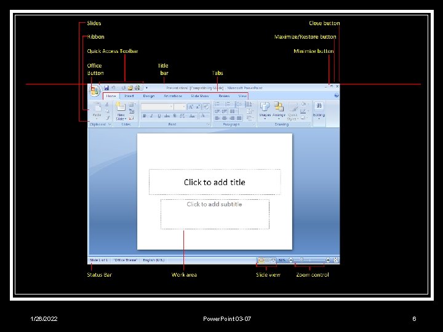Click the Clear All Formatting icon
The width and height of the screenshot is (443, 332).
[x=206, y=107]
